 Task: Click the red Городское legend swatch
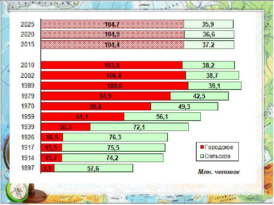(202, 147)
